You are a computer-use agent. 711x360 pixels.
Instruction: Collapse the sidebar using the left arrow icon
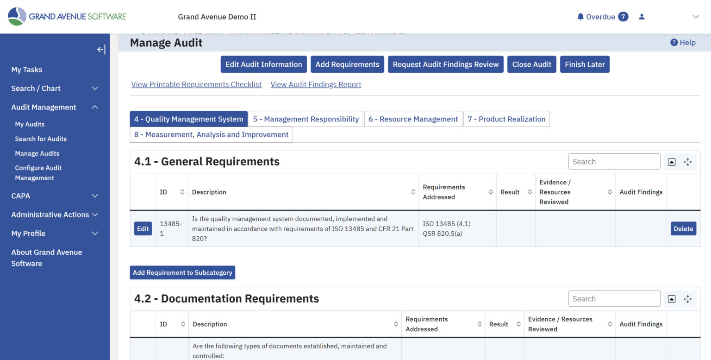click(100, 49)
